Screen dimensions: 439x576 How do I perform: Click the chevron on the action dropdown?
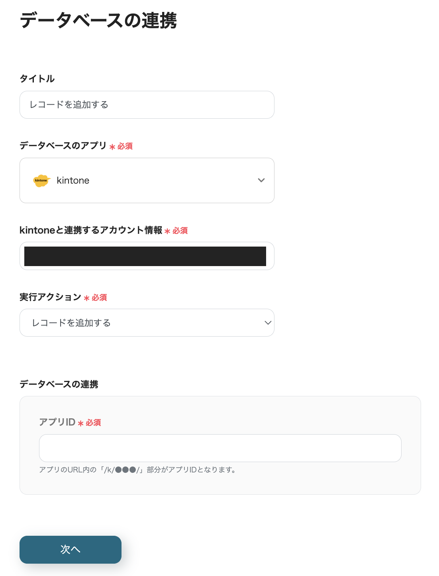pyautogui.click(x=268, y=323)
